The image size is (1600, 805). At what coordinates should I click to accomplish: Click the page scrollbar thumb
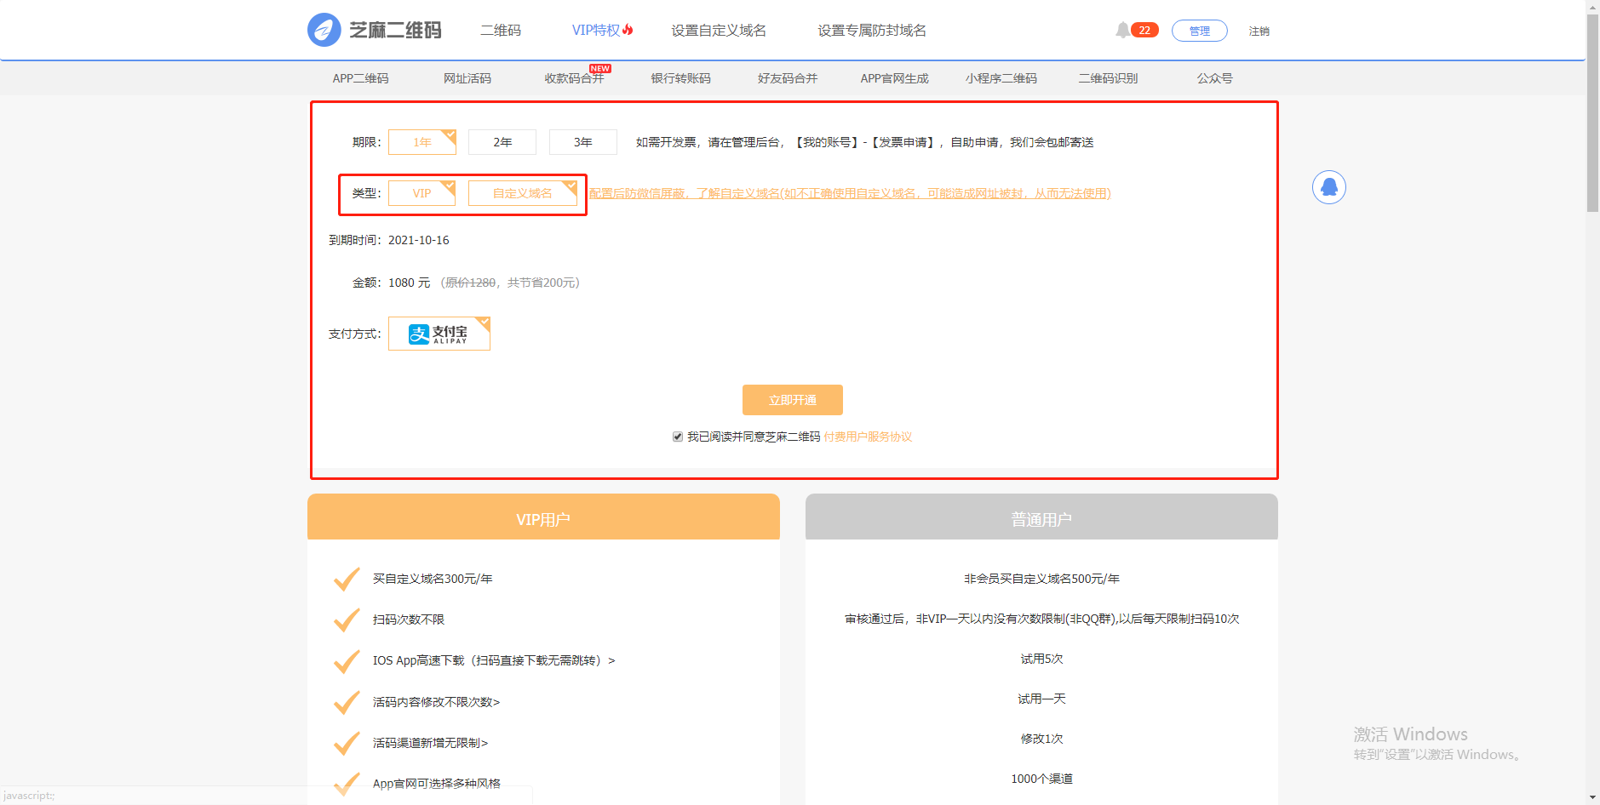pos(1592,112)
